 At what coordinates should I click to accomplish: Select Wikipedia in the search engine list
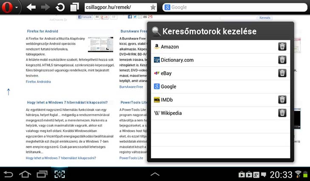[x=220, y=113]
